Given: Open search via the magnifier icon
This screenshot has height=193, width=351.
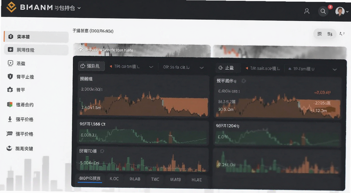Looking at the screenshot, I should (323, 11).
